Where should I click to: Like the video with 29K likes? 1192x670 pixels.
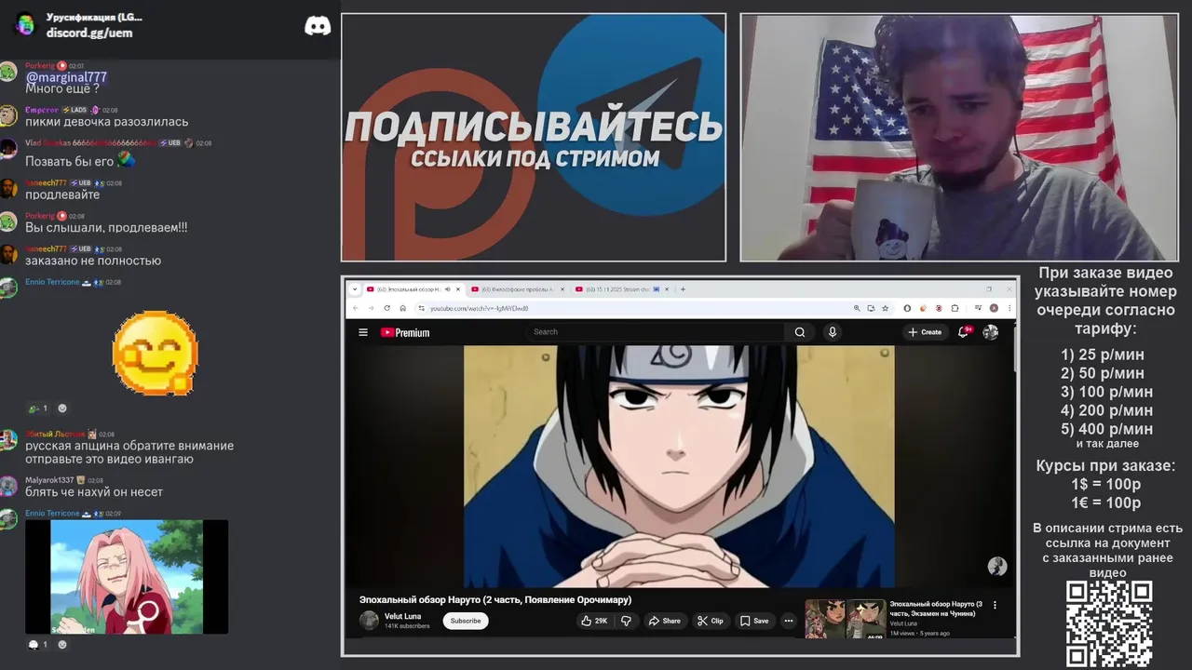[593, 621]
